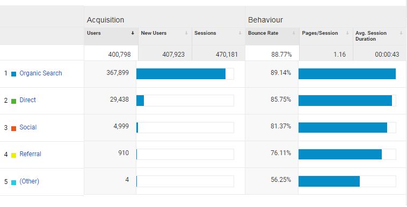Sort by Bounce Rate arrow icon
The height and width of the screenshot is (207, 407).
click(x=294, y=33)
